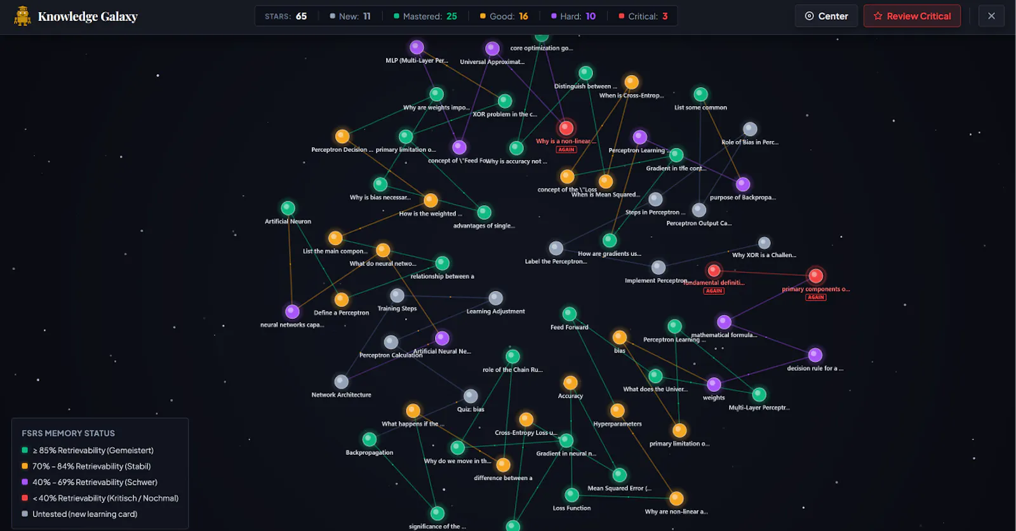Image resolution: width=1016 pixels, height=531 pixels.
Task: Open the green Feed Forward star
Action: [570, 314]
